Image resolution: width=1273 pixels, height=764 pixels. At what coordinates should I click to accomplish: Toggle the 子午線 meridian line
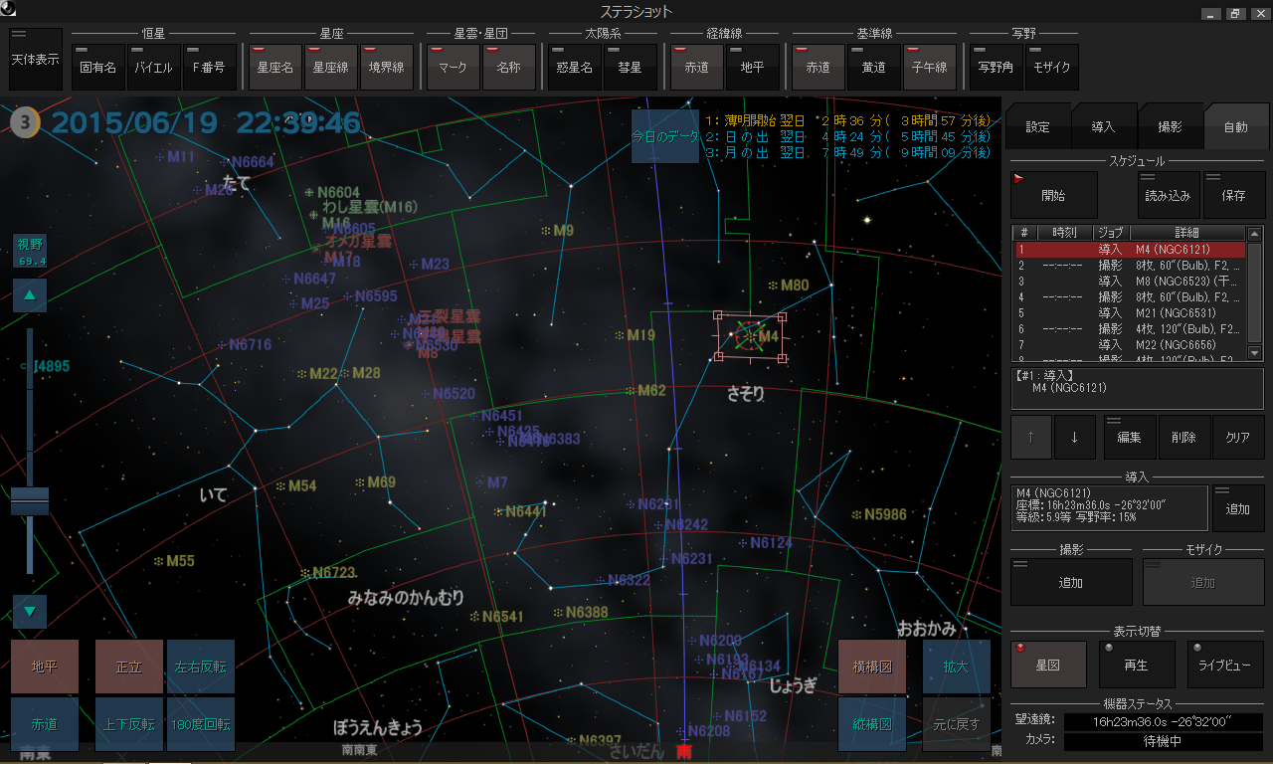click(x=929, y=68)
